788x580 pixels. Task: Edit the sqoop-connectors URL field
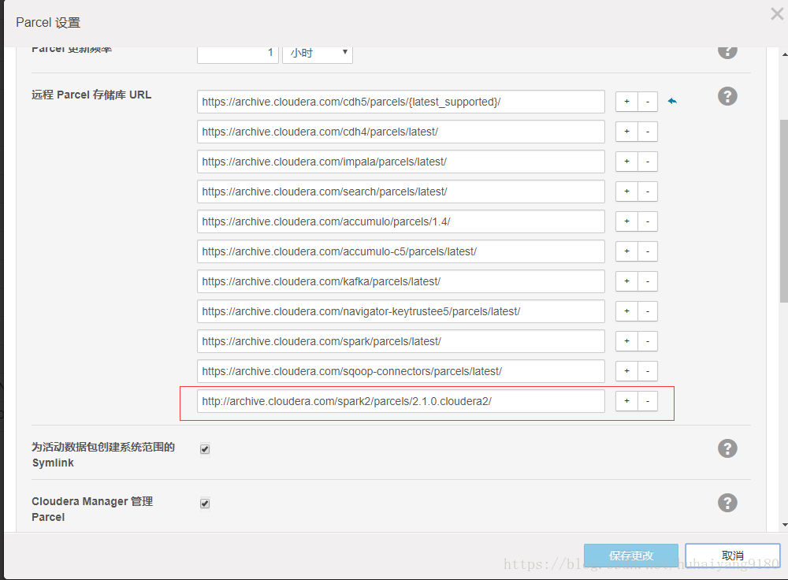tap(400, 371)
